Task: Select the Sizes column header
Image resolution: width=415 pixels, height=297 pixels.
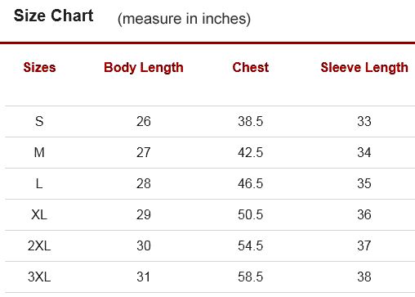Action: 39,67
